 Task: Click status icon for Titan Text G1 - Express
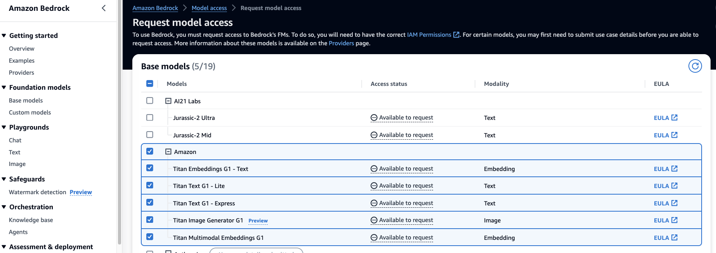tap(374, 203)
